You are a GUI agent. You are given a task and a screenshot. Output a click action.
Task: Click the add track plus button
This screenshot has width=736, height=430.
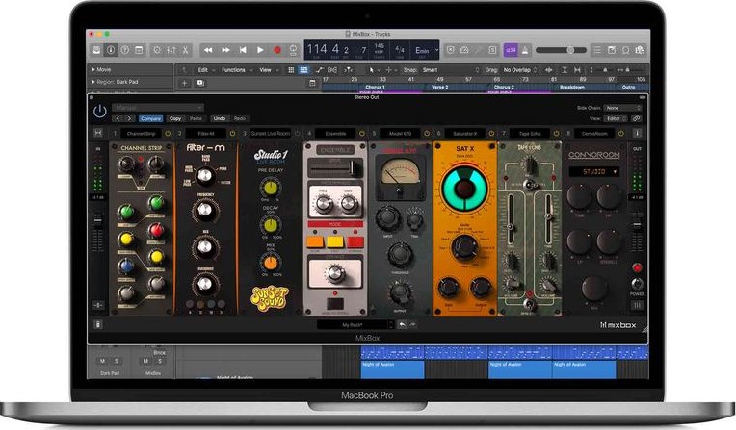184,83
